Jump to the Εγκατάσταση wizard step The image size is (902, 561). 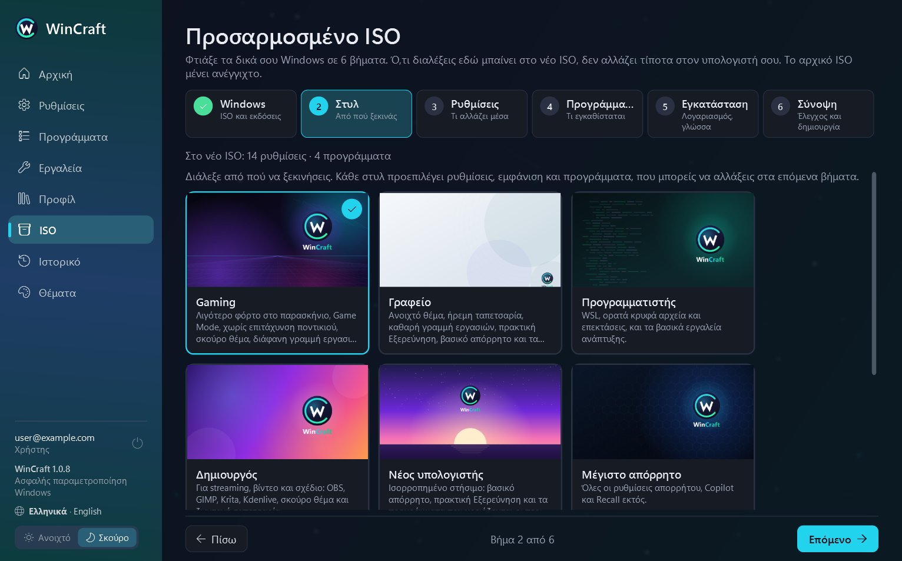point(702,114)
